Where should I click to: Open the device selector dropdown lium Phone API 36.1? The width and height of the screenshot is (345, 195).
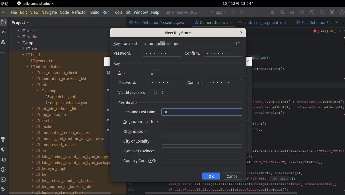click(182, 12)
